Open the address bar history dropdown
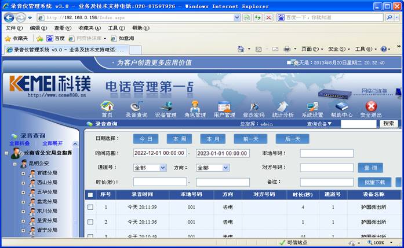Image resolution: width=404 pixels, height=248 pixels. click(x=237, y=17)
